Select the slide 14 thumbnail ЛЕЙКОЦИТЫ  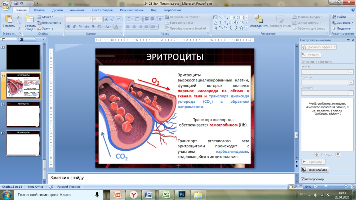tap(23, 114)
